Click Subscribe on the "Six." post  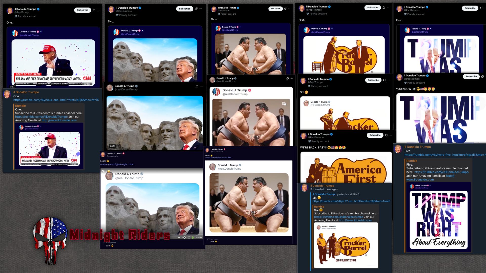click(x=373, y=80)
